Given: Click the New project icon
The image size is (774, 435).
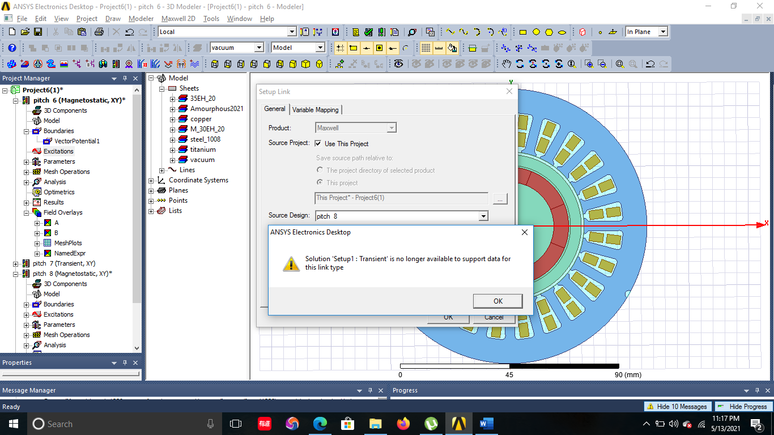Looking at the screenshot, I should (x=12, y=32).
